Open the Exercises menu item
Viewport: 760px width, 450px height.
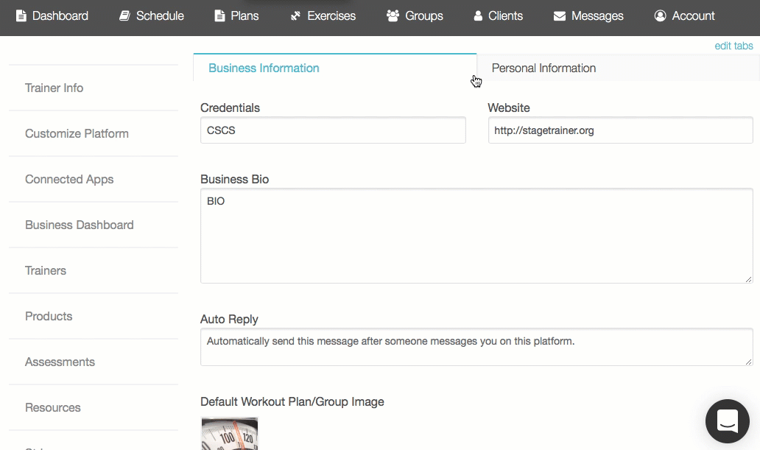click(323, 16)
